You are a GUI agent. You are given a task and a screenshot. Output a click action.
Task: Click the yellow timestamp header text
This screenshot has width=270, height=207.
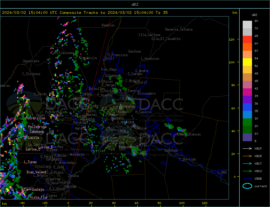click(x=85, y=13)
